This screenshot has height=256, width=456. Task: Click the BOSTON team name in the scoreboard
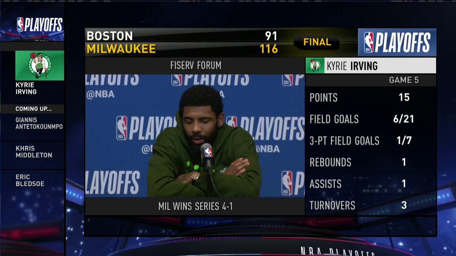[109, 36]
